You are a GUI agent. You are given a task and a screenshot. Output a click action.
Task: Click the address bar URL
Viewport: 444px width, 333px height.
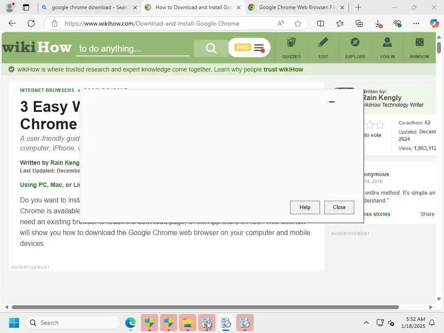click(x=152, y=23)
